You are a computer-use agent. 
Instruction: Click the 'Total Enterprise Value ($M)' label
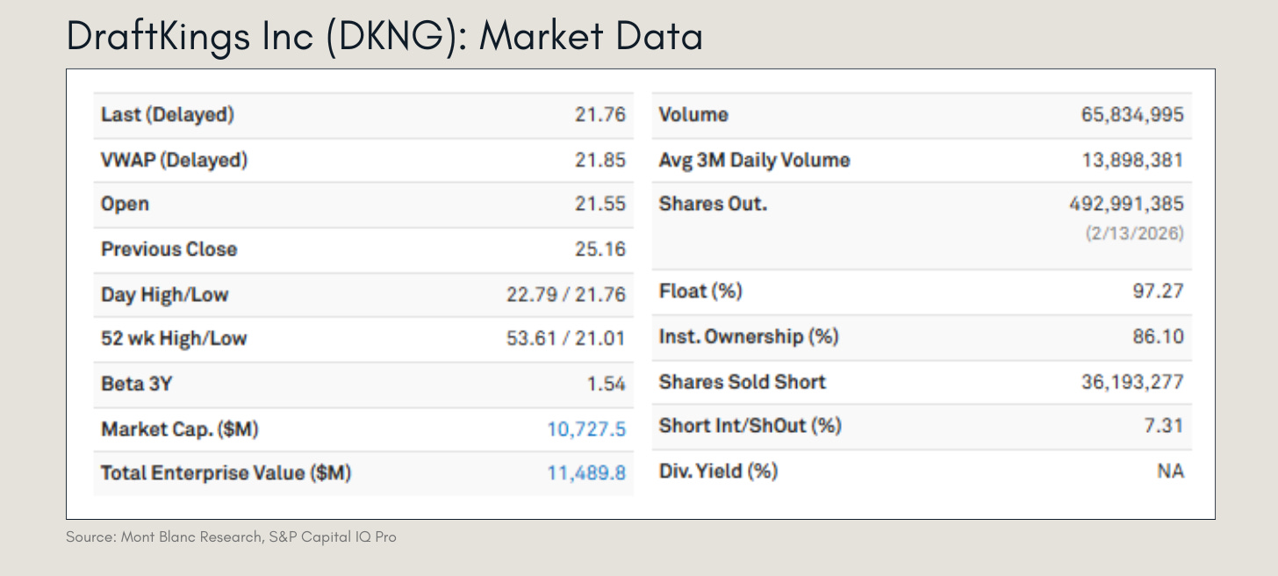(226, 473)
